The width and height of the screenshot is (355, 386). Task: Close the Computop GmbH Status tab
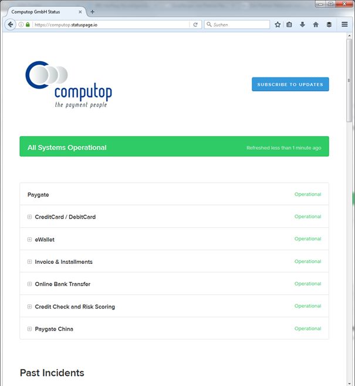80,12
